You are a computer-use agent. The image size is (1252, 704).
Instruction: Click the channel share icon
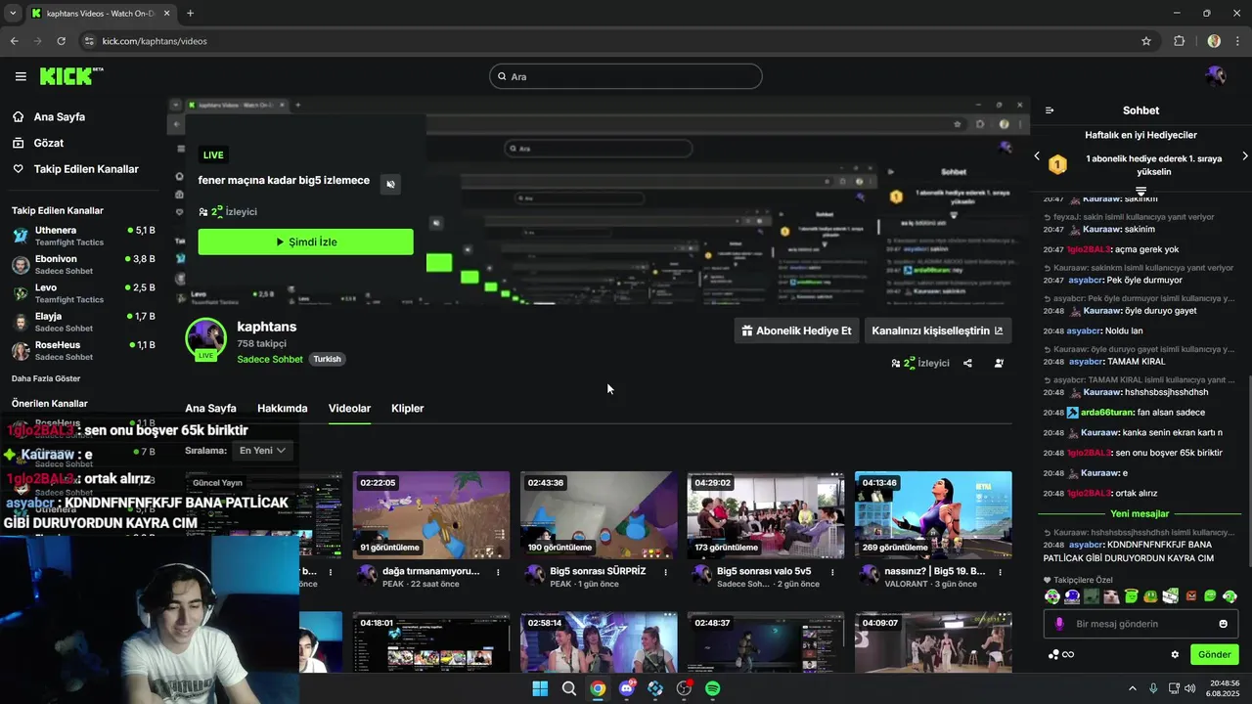(967, 363)
